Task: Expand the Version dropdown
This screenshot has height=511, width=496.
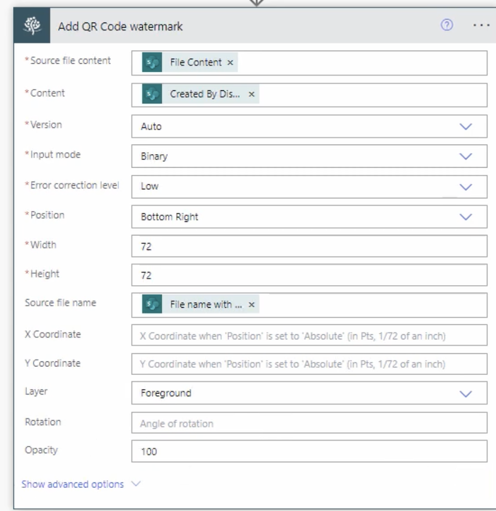Action: coord(465,126)
